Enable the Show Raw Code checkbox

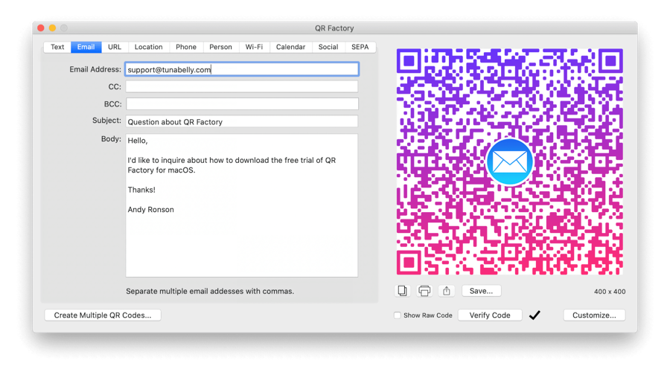coord(398,315)
